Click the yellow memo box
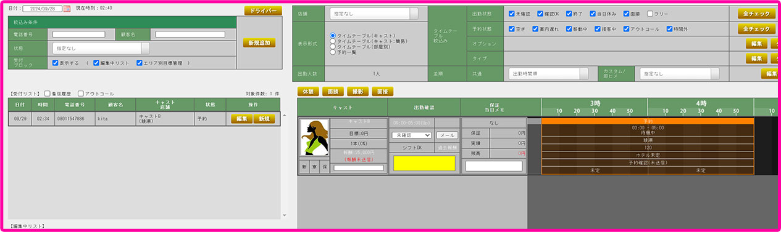The height and width of the screenshot is (232, 781). [x=425, y=163]
